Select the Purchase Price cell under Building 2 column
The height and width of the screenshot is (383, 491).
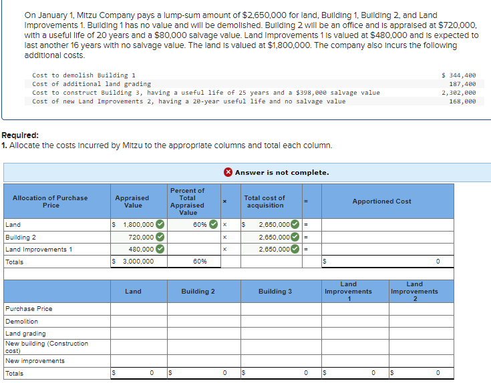(x=204, y=309)
